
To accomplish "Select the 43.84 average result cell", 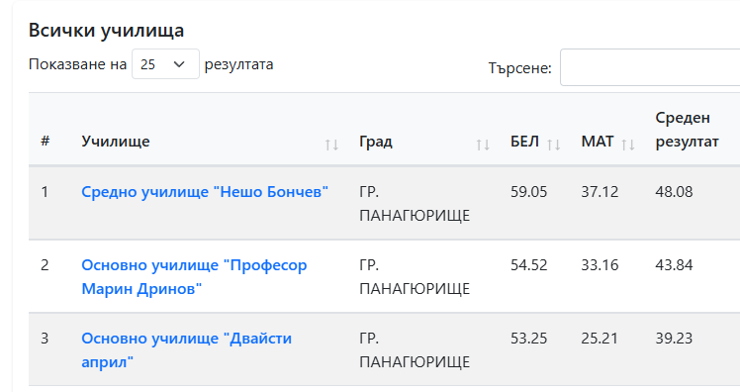I will click(x=674, y=265).
